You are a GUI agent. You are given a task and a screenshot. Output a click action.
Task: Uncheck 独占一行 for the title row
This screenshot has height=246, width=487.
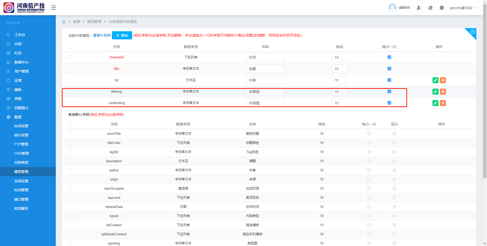[389, 69]
